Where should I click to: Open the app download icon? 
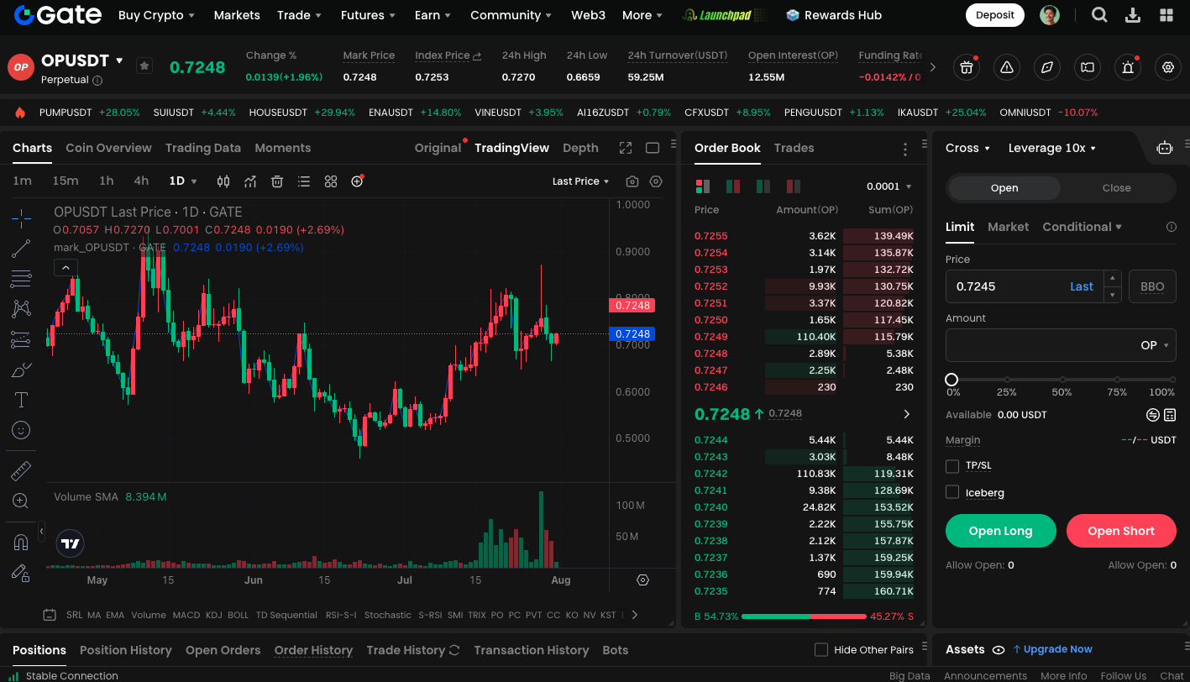[x=1133, y=15]
